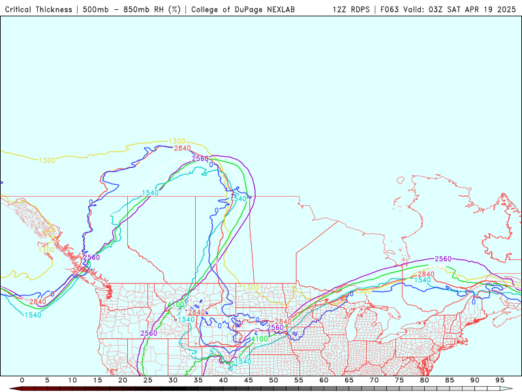Click the "Critical Thickness" title text
522x392 pixels.
click(38, 9)
